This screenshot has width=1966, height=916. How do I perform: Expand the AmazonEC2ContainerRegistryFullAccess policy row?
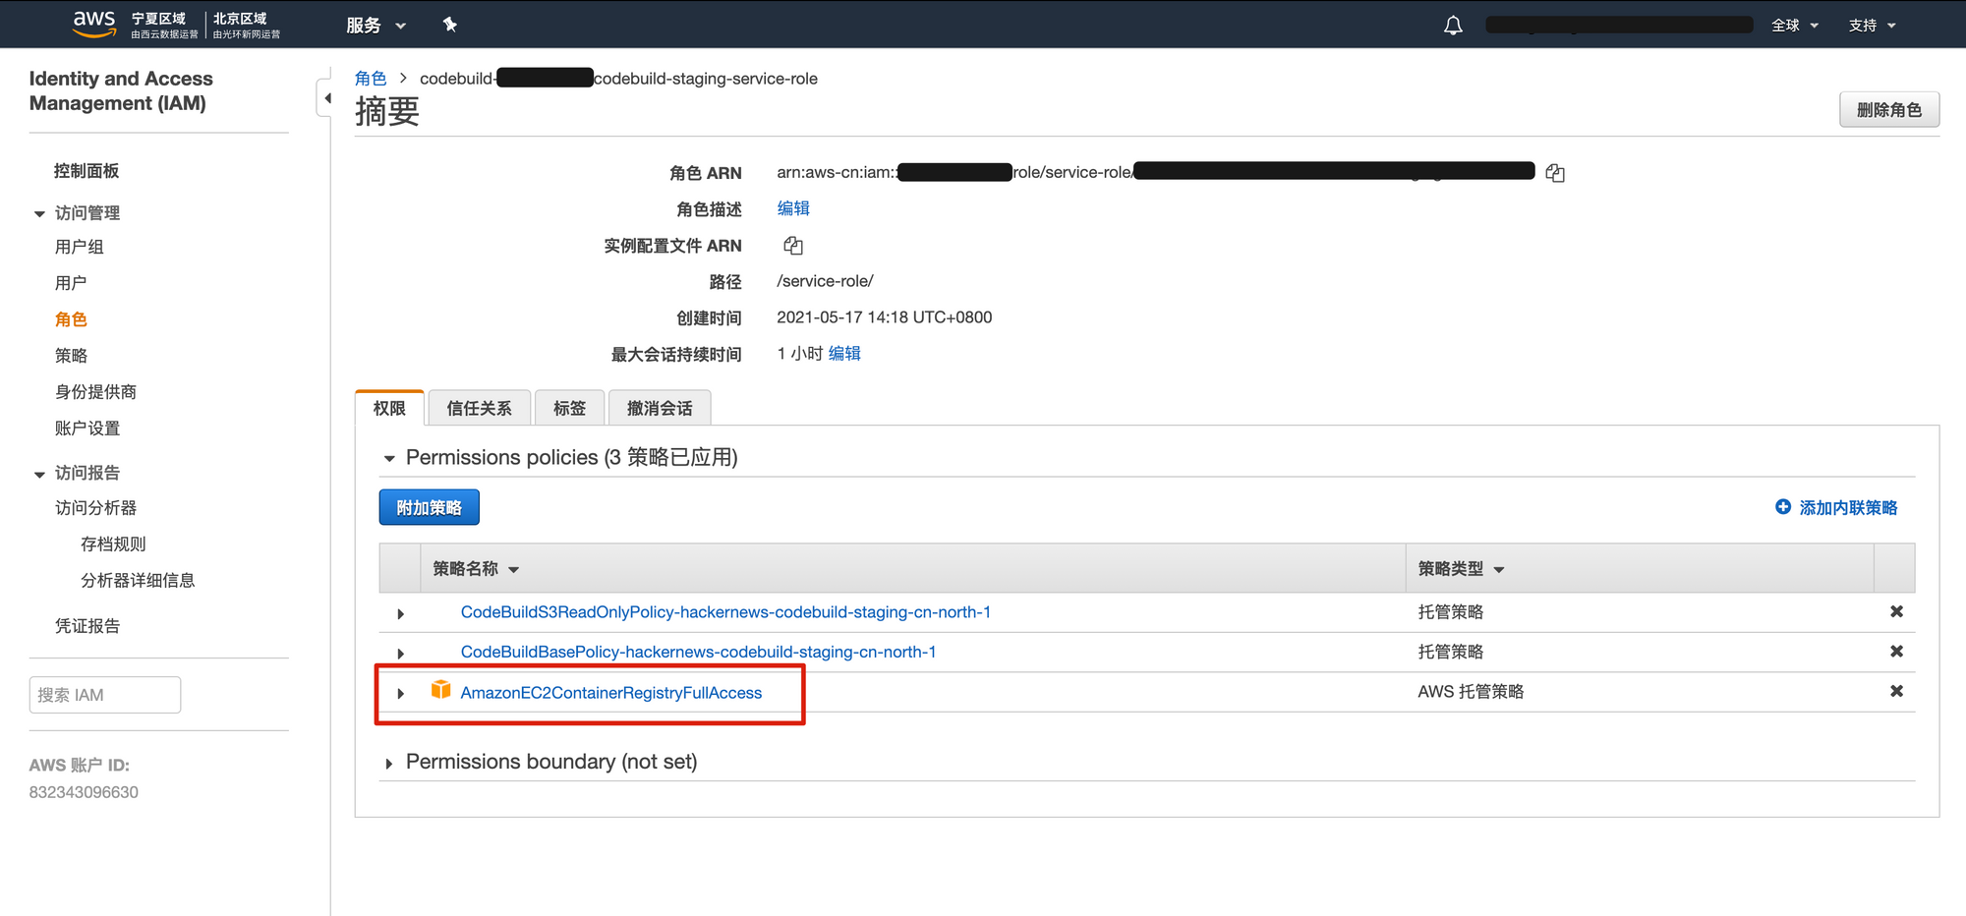401,694
